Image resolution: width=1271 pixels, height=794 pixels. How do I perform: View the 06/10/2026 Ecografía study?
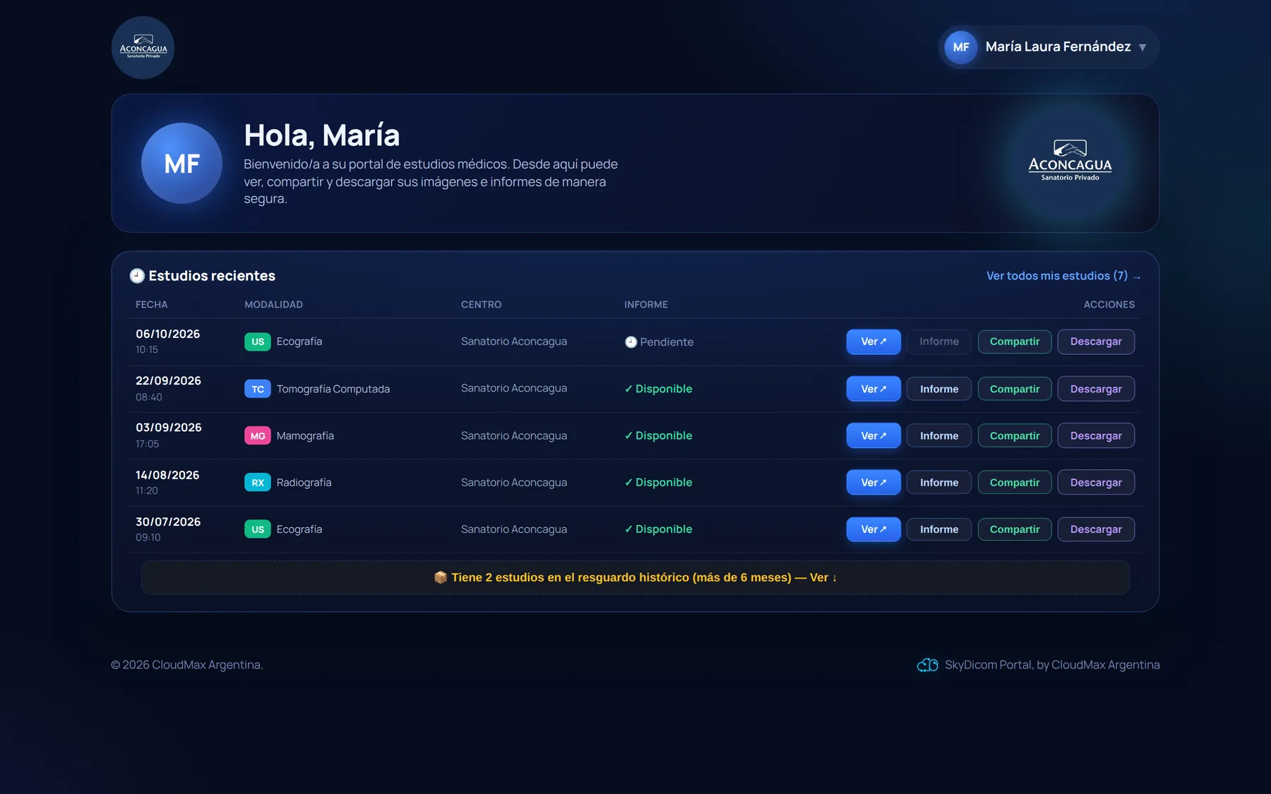pos(873,342)
